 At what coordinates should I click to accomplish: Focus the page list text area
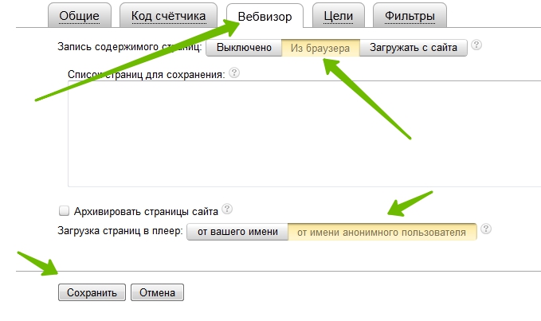[x=304, y=134]
